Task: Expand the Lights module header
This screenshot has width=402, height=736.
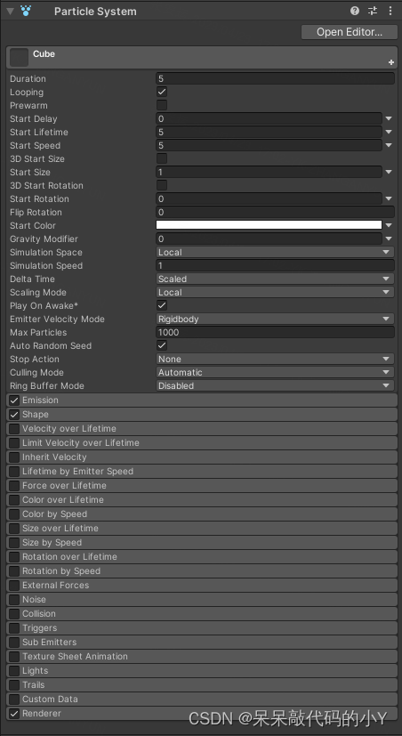Action: pyautogui.click(x=202, y=671)
